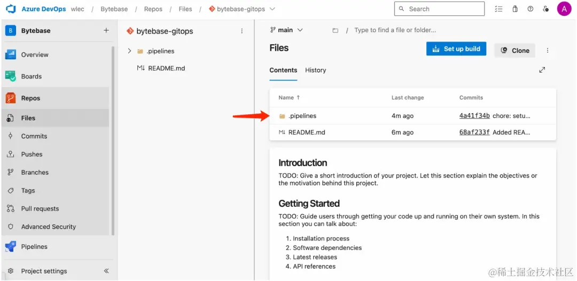
Task: Open the help question mark icon
Action: point(530,9)
